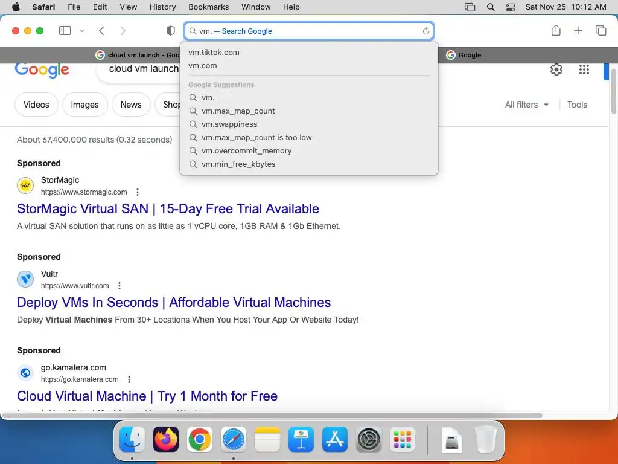
Task: Reload the page from address bar
Action: click(425, 31)
